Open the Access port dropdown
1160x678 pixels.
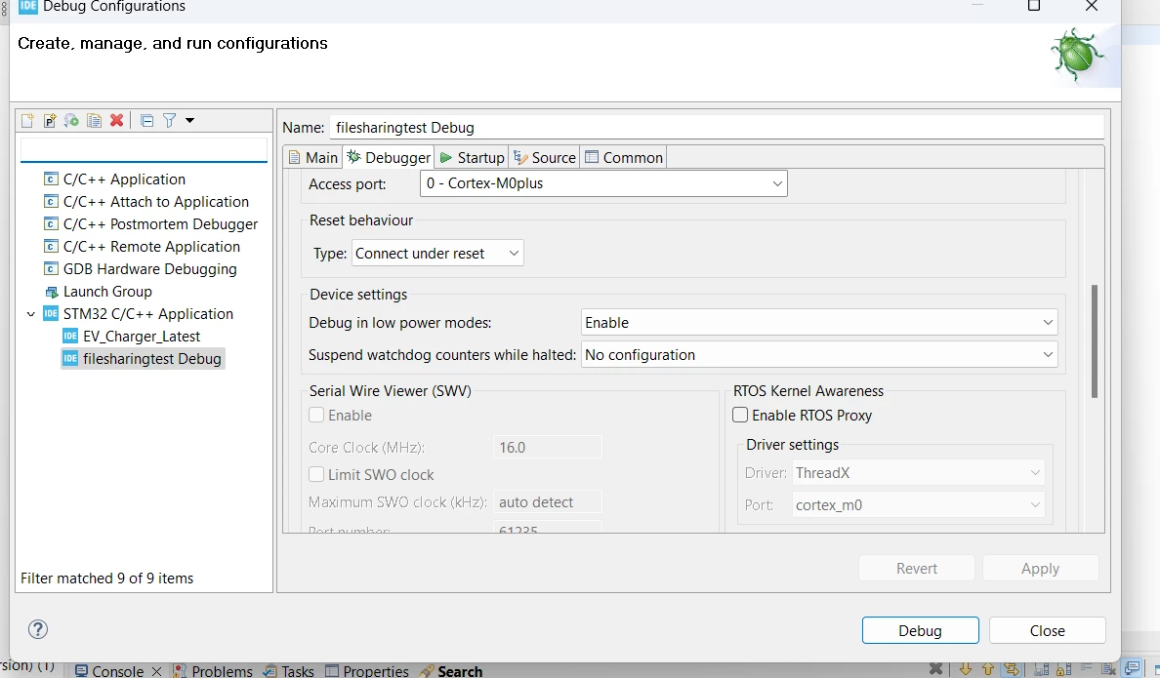(603, 183)
